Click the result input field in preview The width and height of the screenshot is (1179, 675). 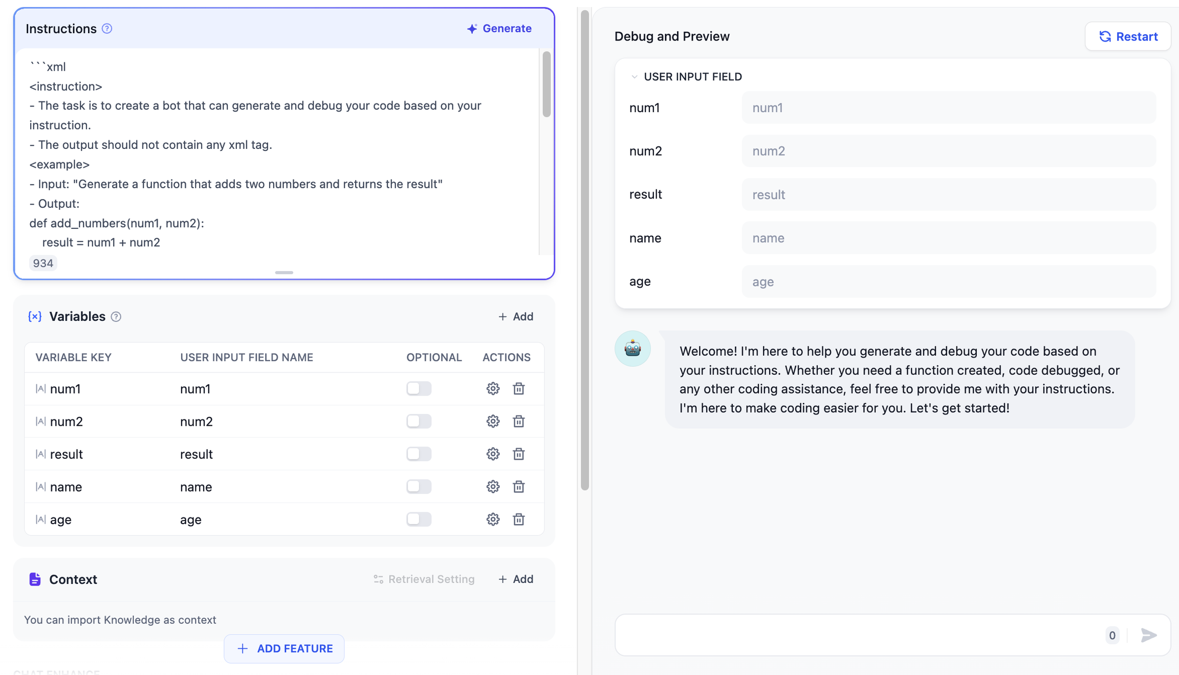pyautogui.click(x=949, y=194)
